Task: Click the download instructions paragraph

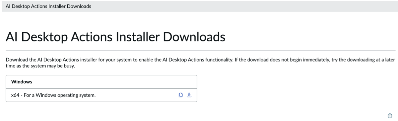Action: [x=200, y=62]
